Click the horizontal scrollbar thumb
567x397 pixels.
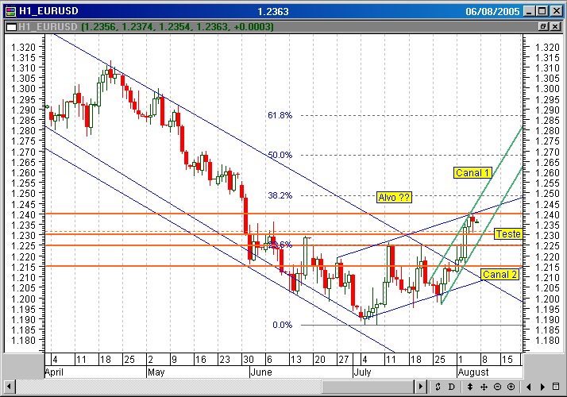[368, 387]
